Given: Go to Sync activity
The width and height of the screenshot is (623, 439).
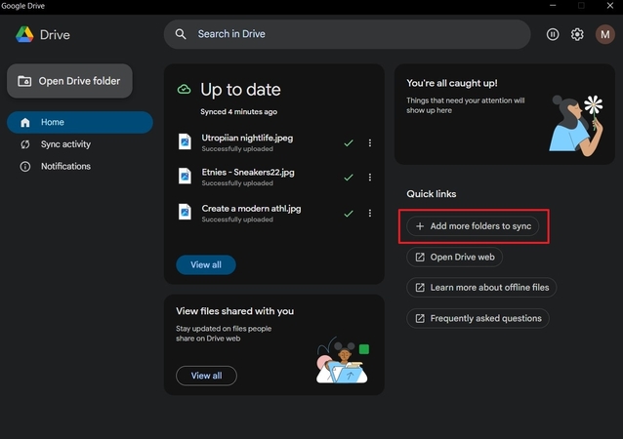Looking at the screenshot, I should [x=64, y=144].
